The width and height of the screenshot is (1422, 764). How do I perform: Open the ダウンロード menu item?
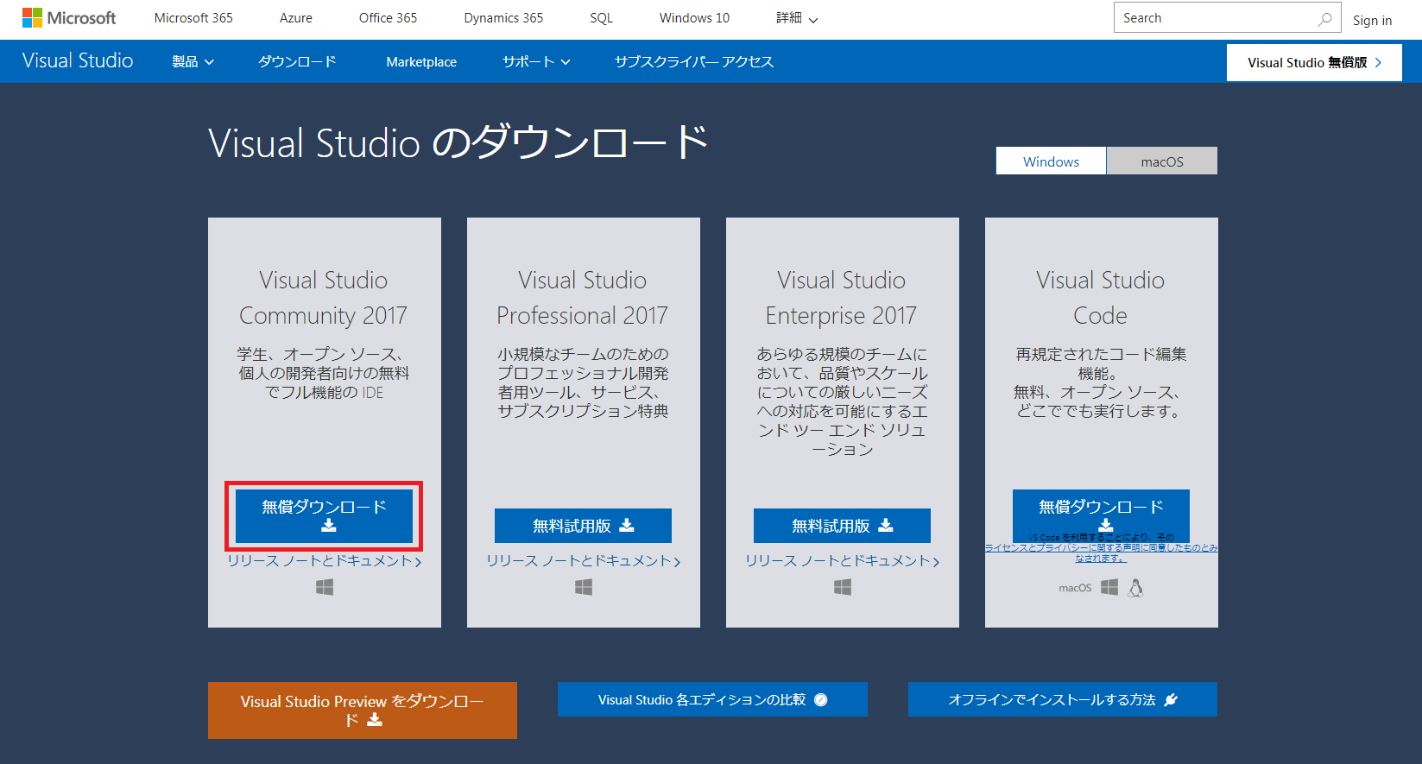[297, 61]
